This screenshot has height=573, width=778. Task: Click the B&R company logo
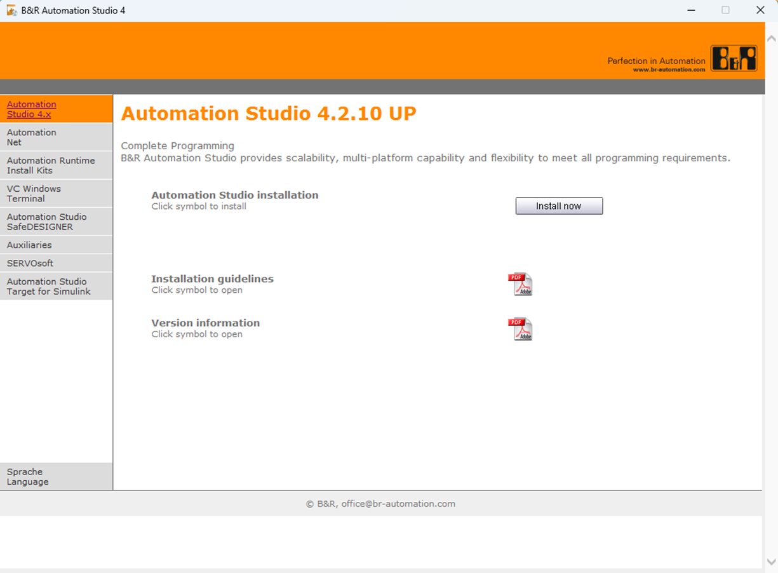[734, 58]
